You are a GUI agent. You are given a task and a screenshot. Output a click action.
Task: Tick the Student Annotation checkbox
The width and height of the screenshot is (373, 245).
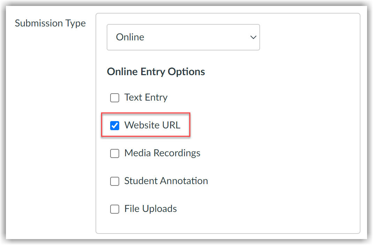[115, 181]
